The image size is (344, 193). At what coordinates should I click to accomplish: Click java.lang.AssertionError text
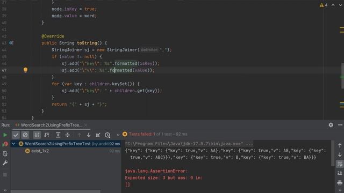tap(156, 171)
